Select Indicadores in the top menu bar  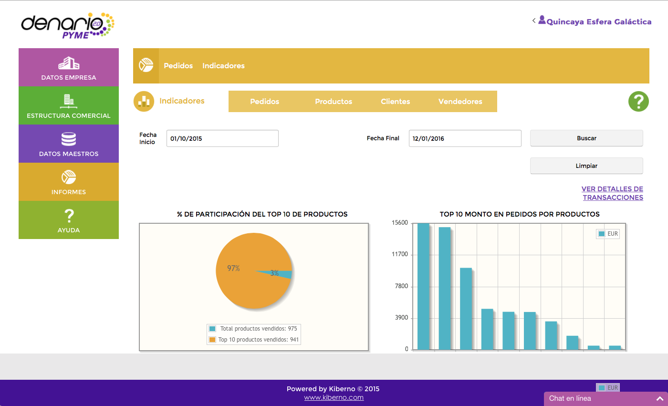tap(223, 66)
